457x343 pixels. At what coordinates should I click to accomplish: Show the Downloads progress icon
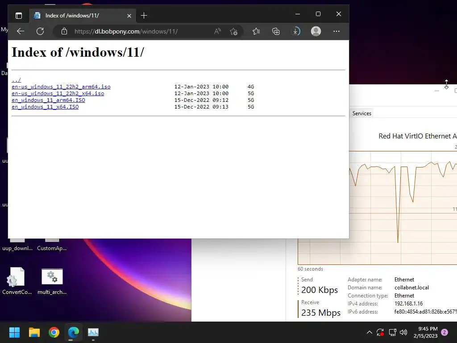pyautogui.click(x=295, y=31)
